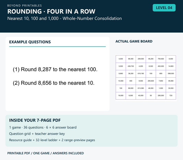183x160 pixels.
Task: Select the line '1 game · 36 questions'
Action: coord(43,127)
